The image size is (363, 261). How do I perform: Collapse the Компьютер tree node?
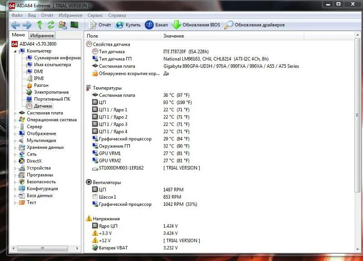(x=15, y=51)
